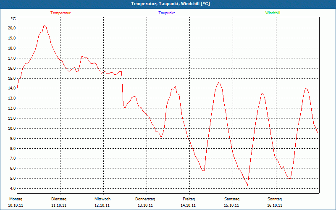Click the 18,0 y-axis label
The width and height of the screenshot is (336, 210).
click(12, 48)
